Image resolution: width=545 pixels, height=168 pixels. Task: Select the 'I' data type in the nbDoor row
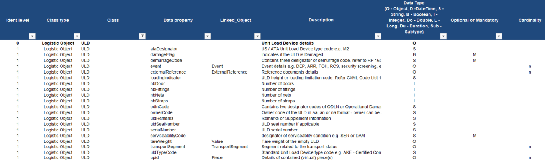414,83
